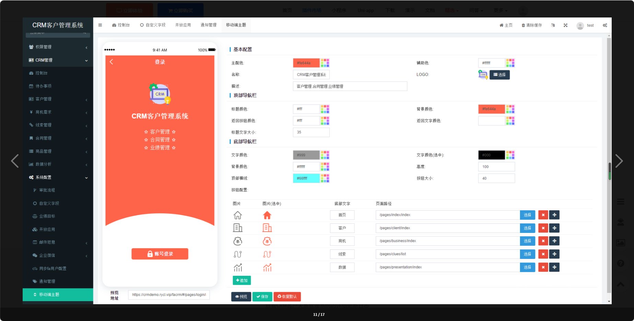Click the 清除缓存 trash icon

[x=522, y=25]
